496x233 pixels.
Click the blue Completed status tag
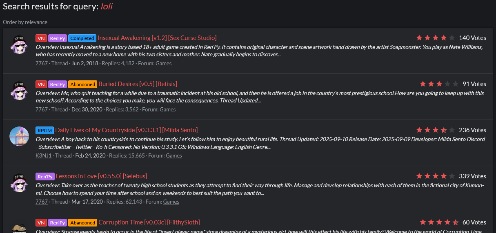tap(82, 38)
